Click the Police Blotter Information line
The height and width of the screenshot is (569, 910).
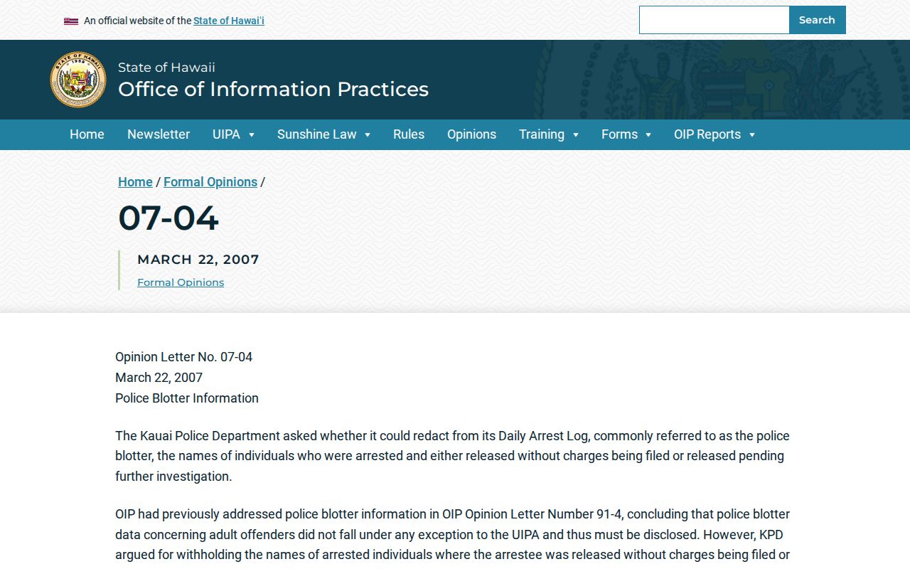[x=187, y=398]
